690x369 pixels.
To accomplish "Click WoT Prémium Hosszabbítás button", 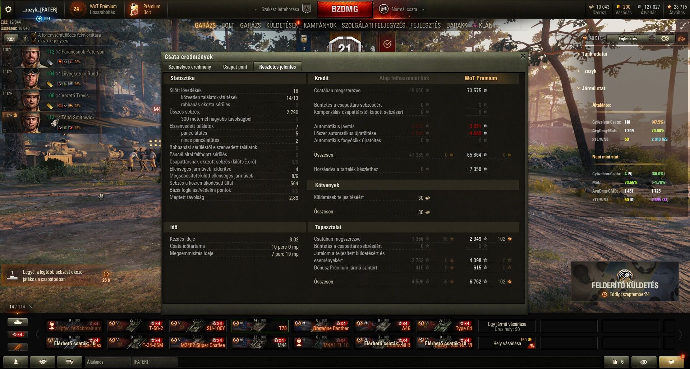I will (94, 9).
